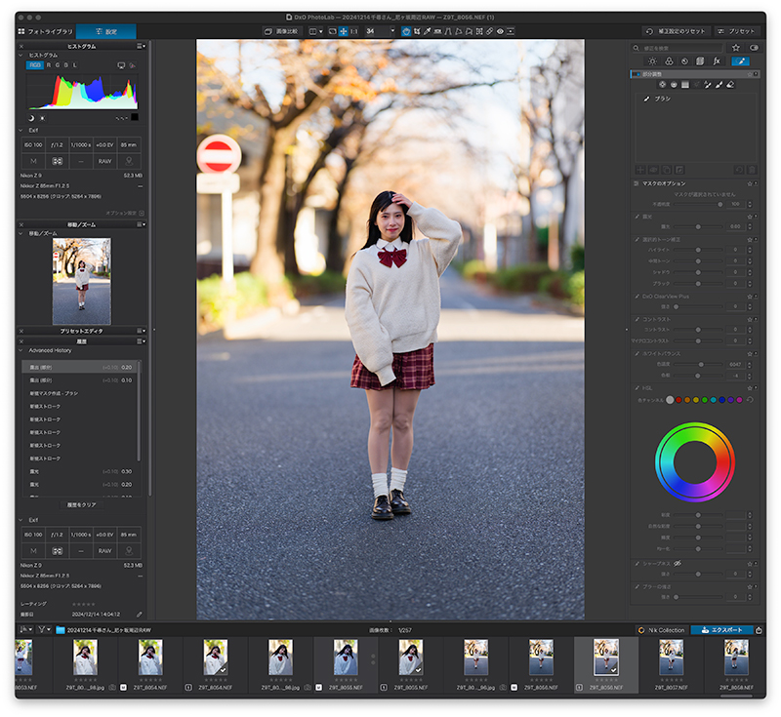Show only favorite corrections (star icon)
This screenshot has height=717, width=781.
click(736, 48)
